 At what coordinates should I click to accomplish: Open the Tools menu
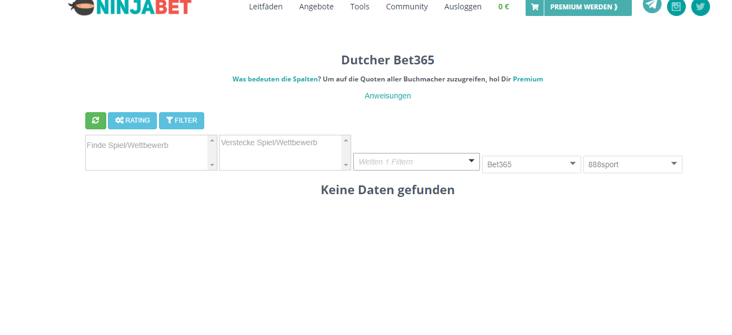pos(360,7)
